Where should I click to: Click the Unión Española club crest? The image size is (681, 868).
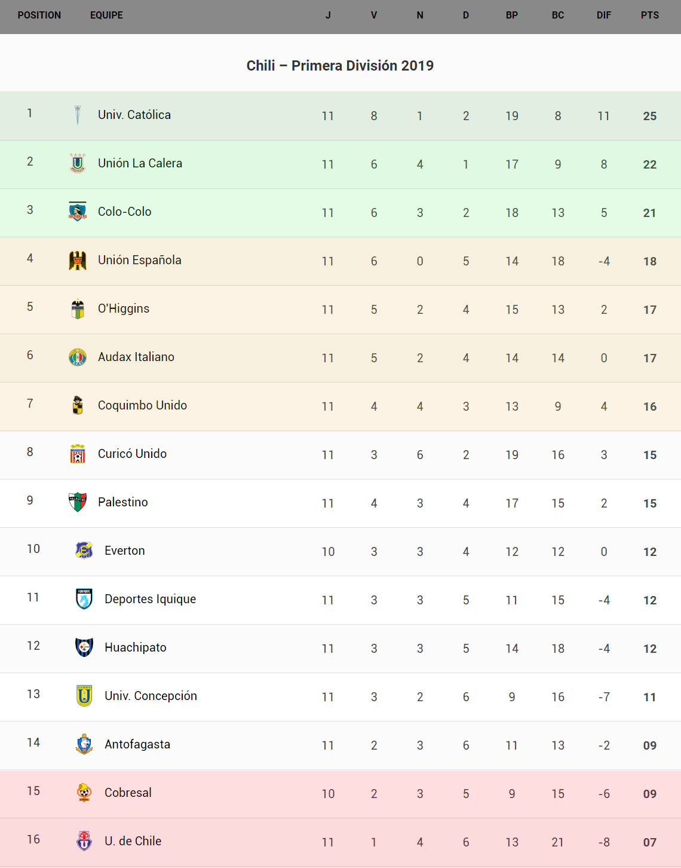point(78,260)
